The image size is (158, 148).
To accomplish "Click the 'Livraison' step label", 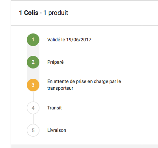I will click(57, 130).
